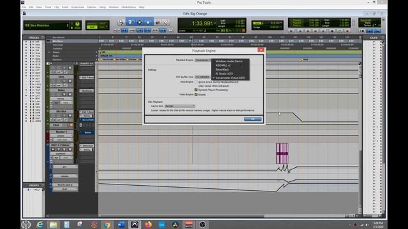Image resolution: width=408 pixels, height=229 pixels.
Task: Click the volume icon in the system tray
Action: click(367, 225)
